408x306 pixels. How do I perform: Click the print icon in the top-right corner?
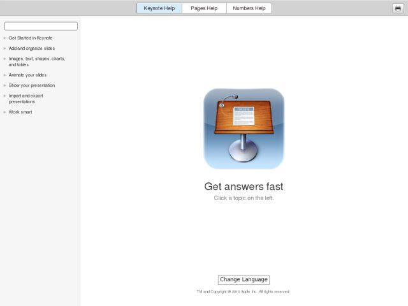(398, 8)
